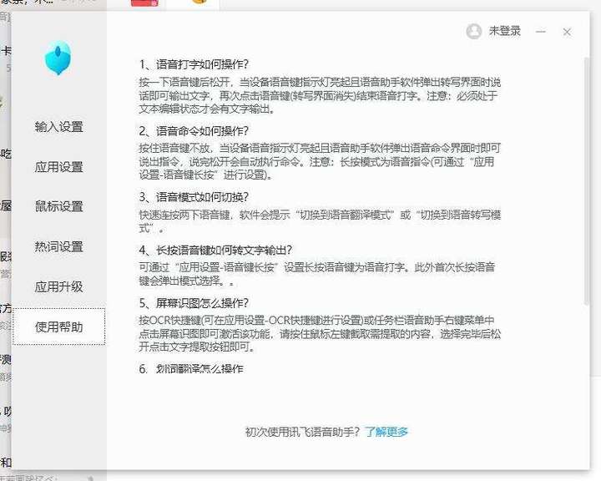
Task: Minimize the voice assistant window
Action: click(540, 32)
